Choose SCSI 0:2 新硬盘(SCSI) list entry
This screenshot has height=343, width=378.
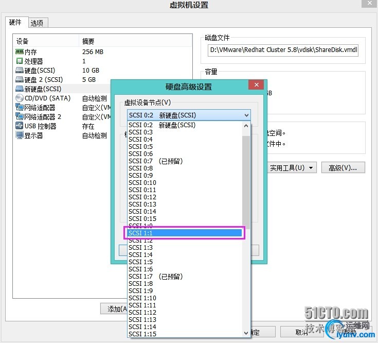pos(185,125)
